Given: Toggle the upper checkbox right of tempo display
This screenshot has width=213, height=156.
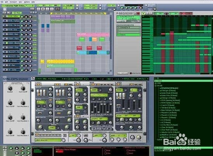Looking at the screenshot, I should [x=77, y=5].
